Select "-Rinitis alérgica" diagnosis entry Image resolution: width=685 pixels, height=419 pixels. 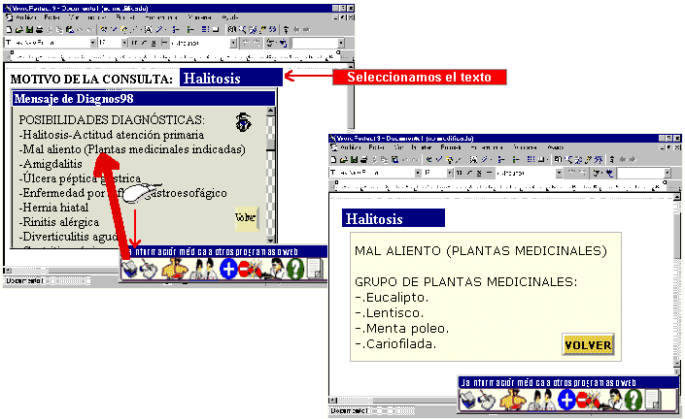[x=59, y=222]
